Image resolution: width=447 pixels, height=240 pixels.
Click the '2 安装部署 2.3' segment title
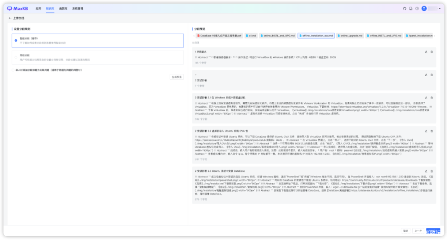tap(220, 171)
